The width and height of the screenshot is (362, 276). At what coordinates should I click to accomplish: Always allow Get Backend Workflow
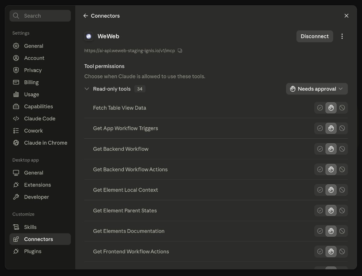coord(320,149)
